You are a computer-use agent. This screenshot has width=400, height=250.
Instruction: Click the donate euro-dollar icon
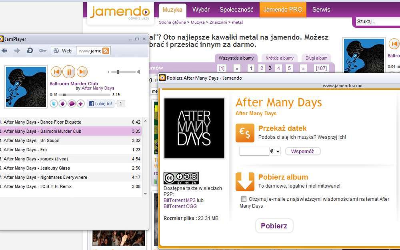pyautogui.click(x=245, y=133)
